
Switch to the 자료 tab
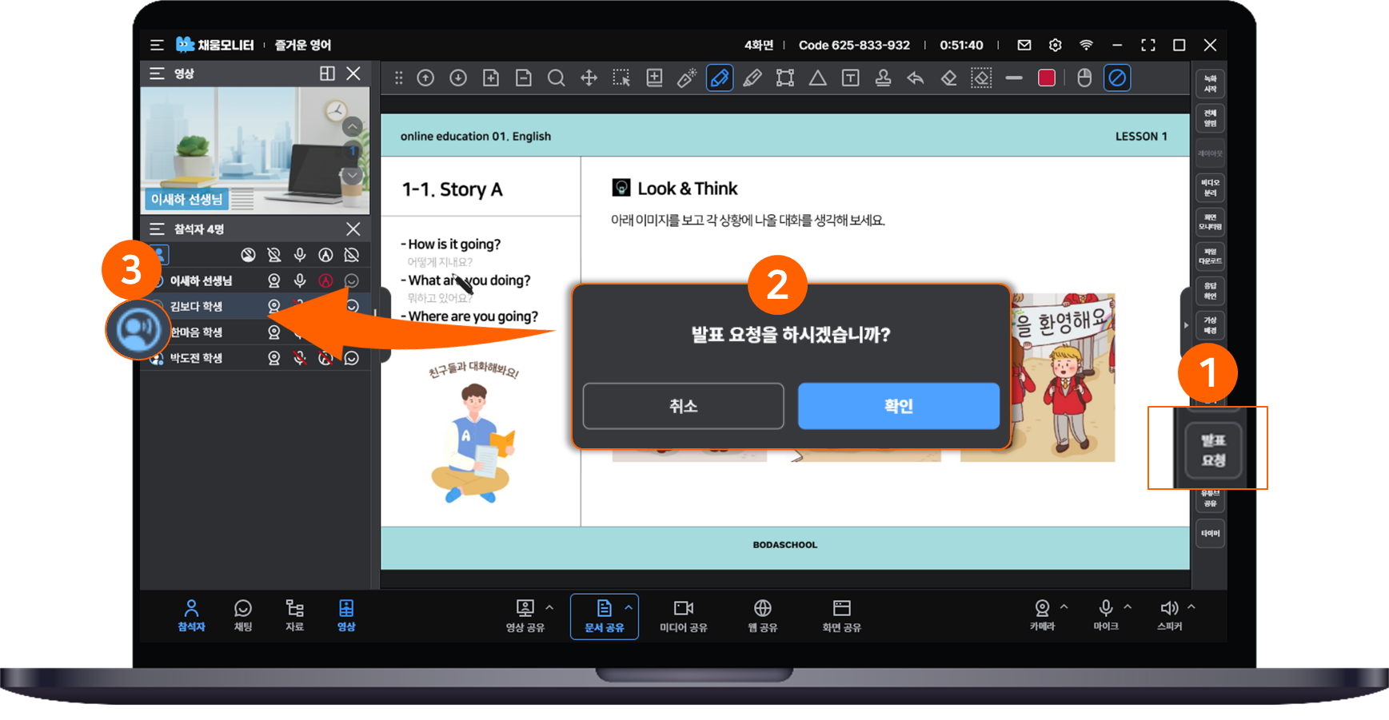(294, 616)
